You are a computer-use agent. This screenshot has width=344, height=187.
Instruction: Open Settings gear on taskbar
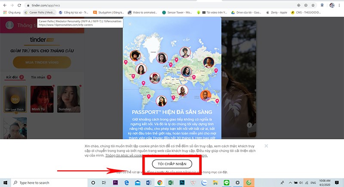[237, 183]
